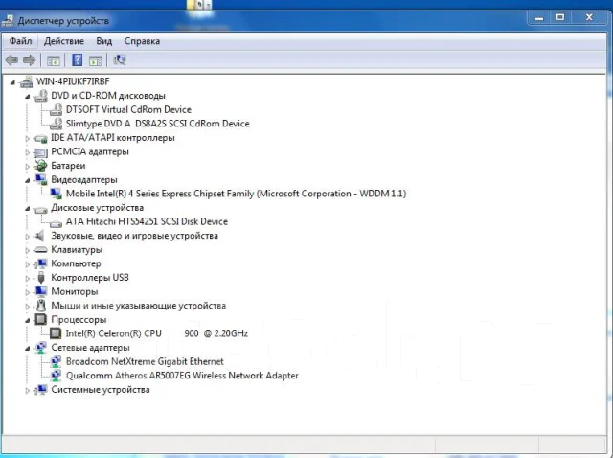The image size is (613, 458).
Task: Click the Forward arrow toolbar button
Action: point(30,60)
